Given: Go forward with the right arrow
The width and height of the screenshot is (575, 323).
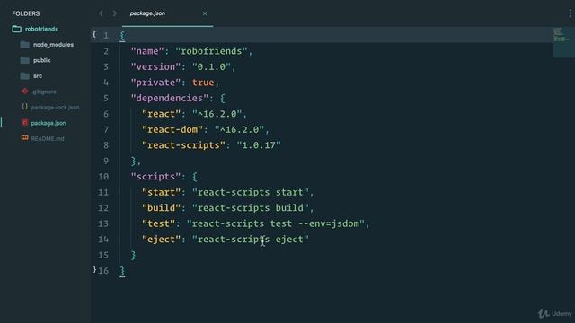Looking at the screenshot, I should [x=115, y=13].
